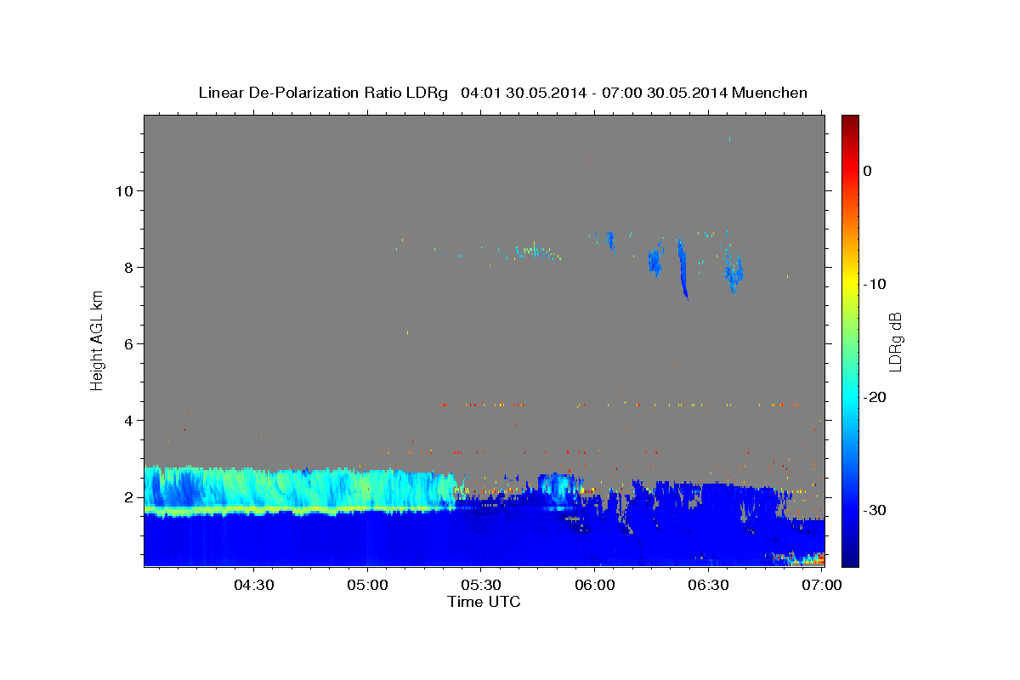Click the 05:30 time tick label
This screenshot has width=1020, height=680.
tap(481, 586)
